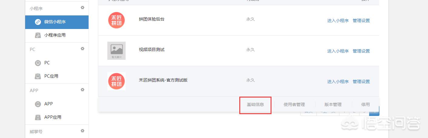The height and width of the screenshot is (138, 428).
Task: Open 小程序应用 in the sidebar
Action: click(57, 35)
